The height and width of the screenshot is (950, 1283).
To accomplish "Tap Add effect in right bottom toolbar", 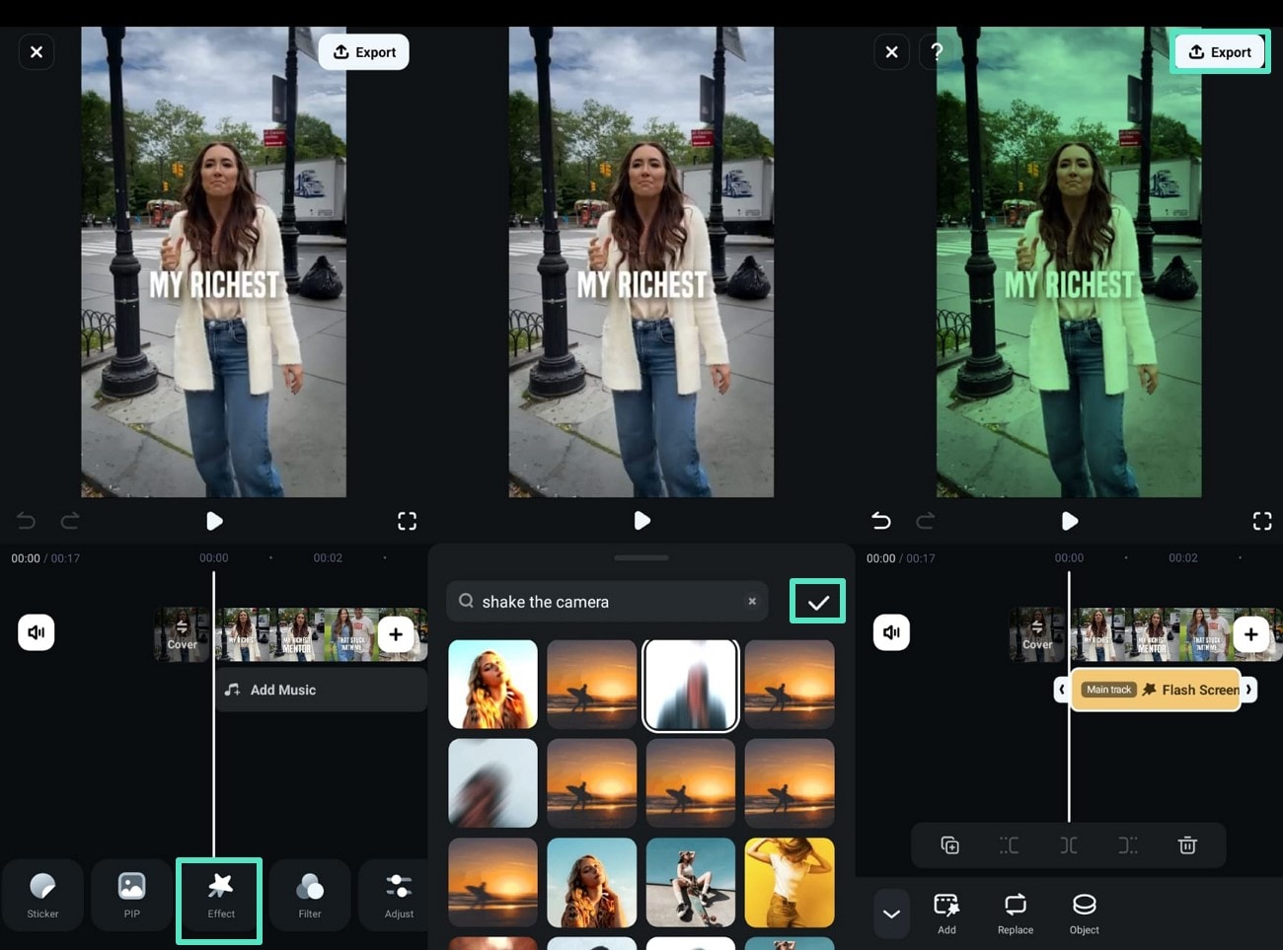I will (946, 913).
